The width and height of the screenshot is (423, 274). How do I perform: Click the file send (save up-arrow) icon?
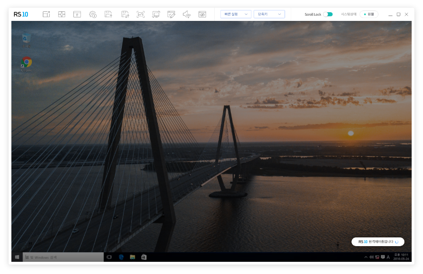(108, 14)
